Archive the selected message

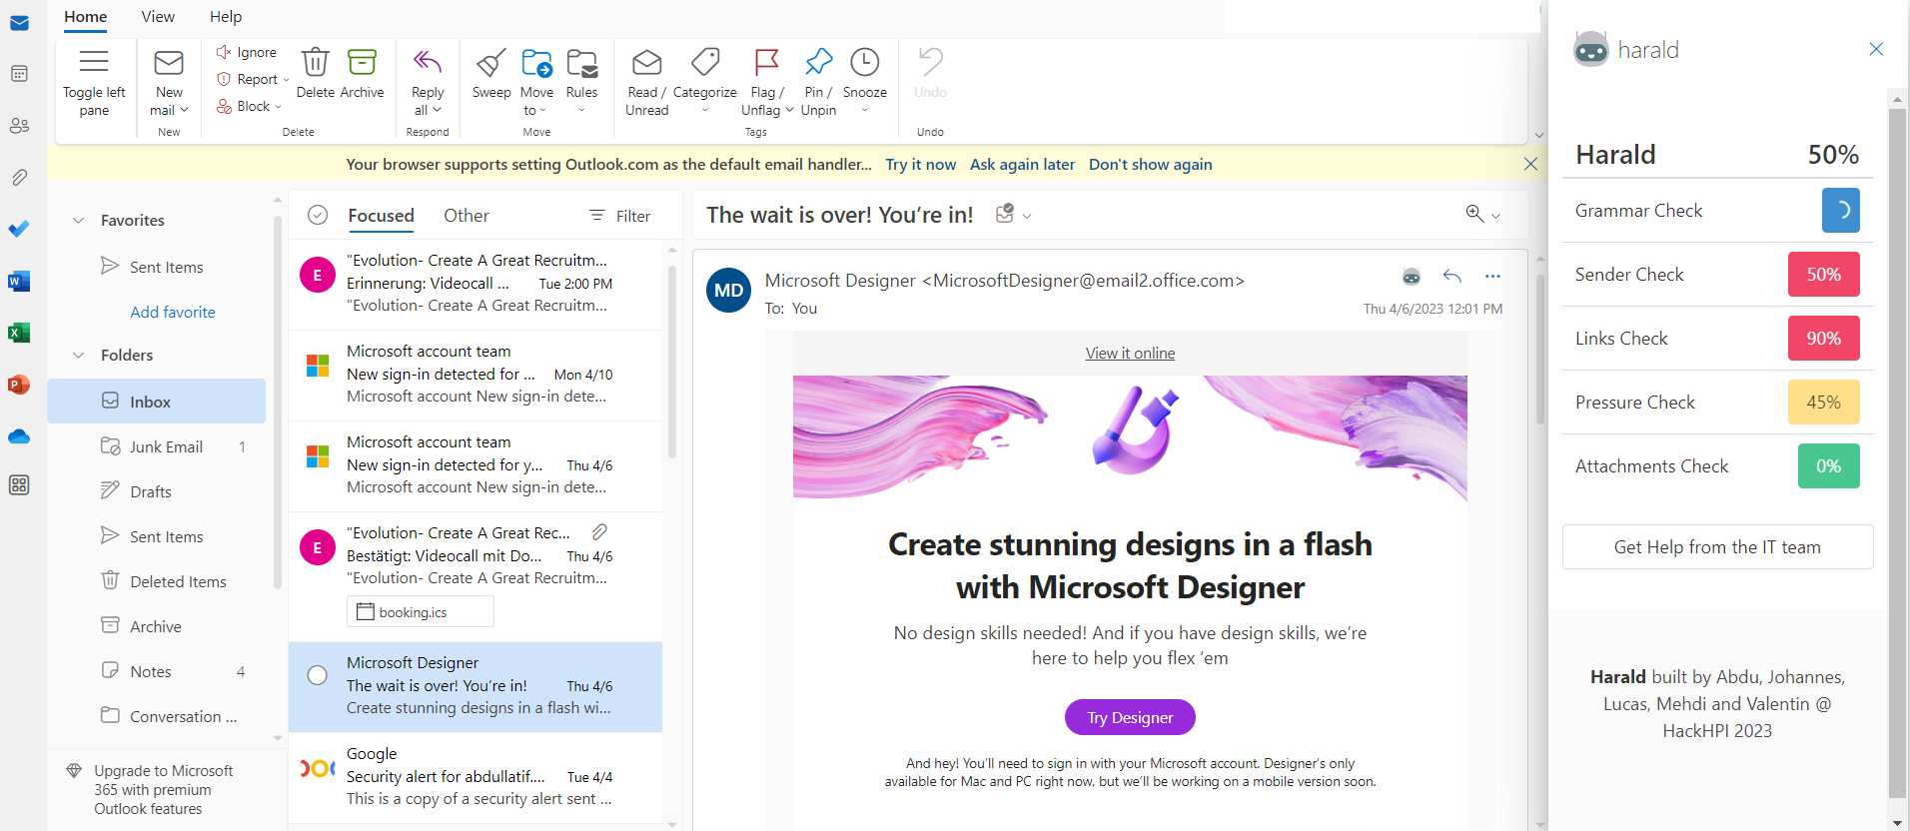click(x=362, y=74)
